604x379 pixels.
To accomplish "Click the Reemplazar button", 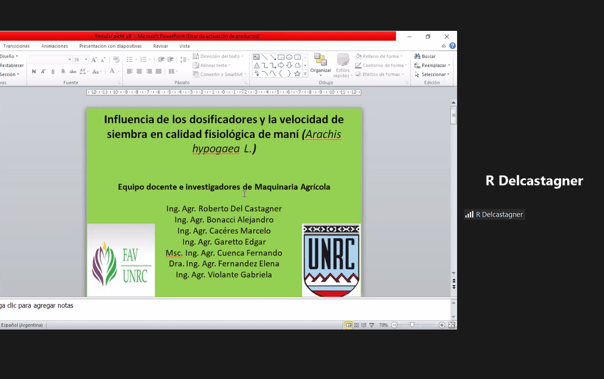I will coord(432,65).
